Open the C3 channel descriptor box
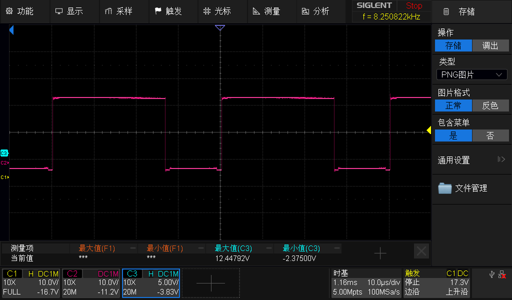This screenshot has height=300, width=512. (151, 283)
